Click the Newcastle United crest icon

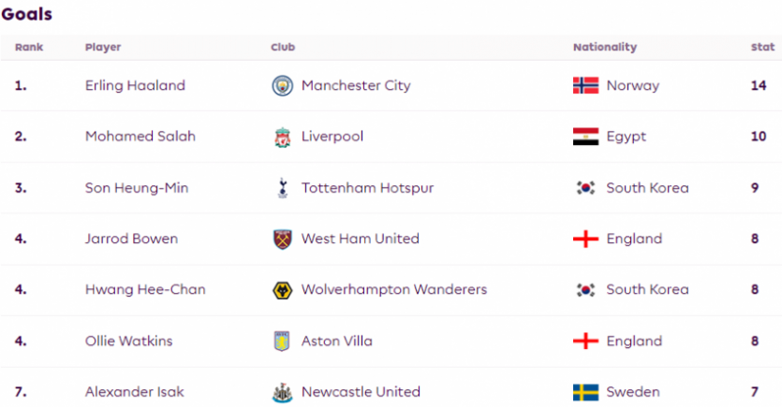coord(282,392)
